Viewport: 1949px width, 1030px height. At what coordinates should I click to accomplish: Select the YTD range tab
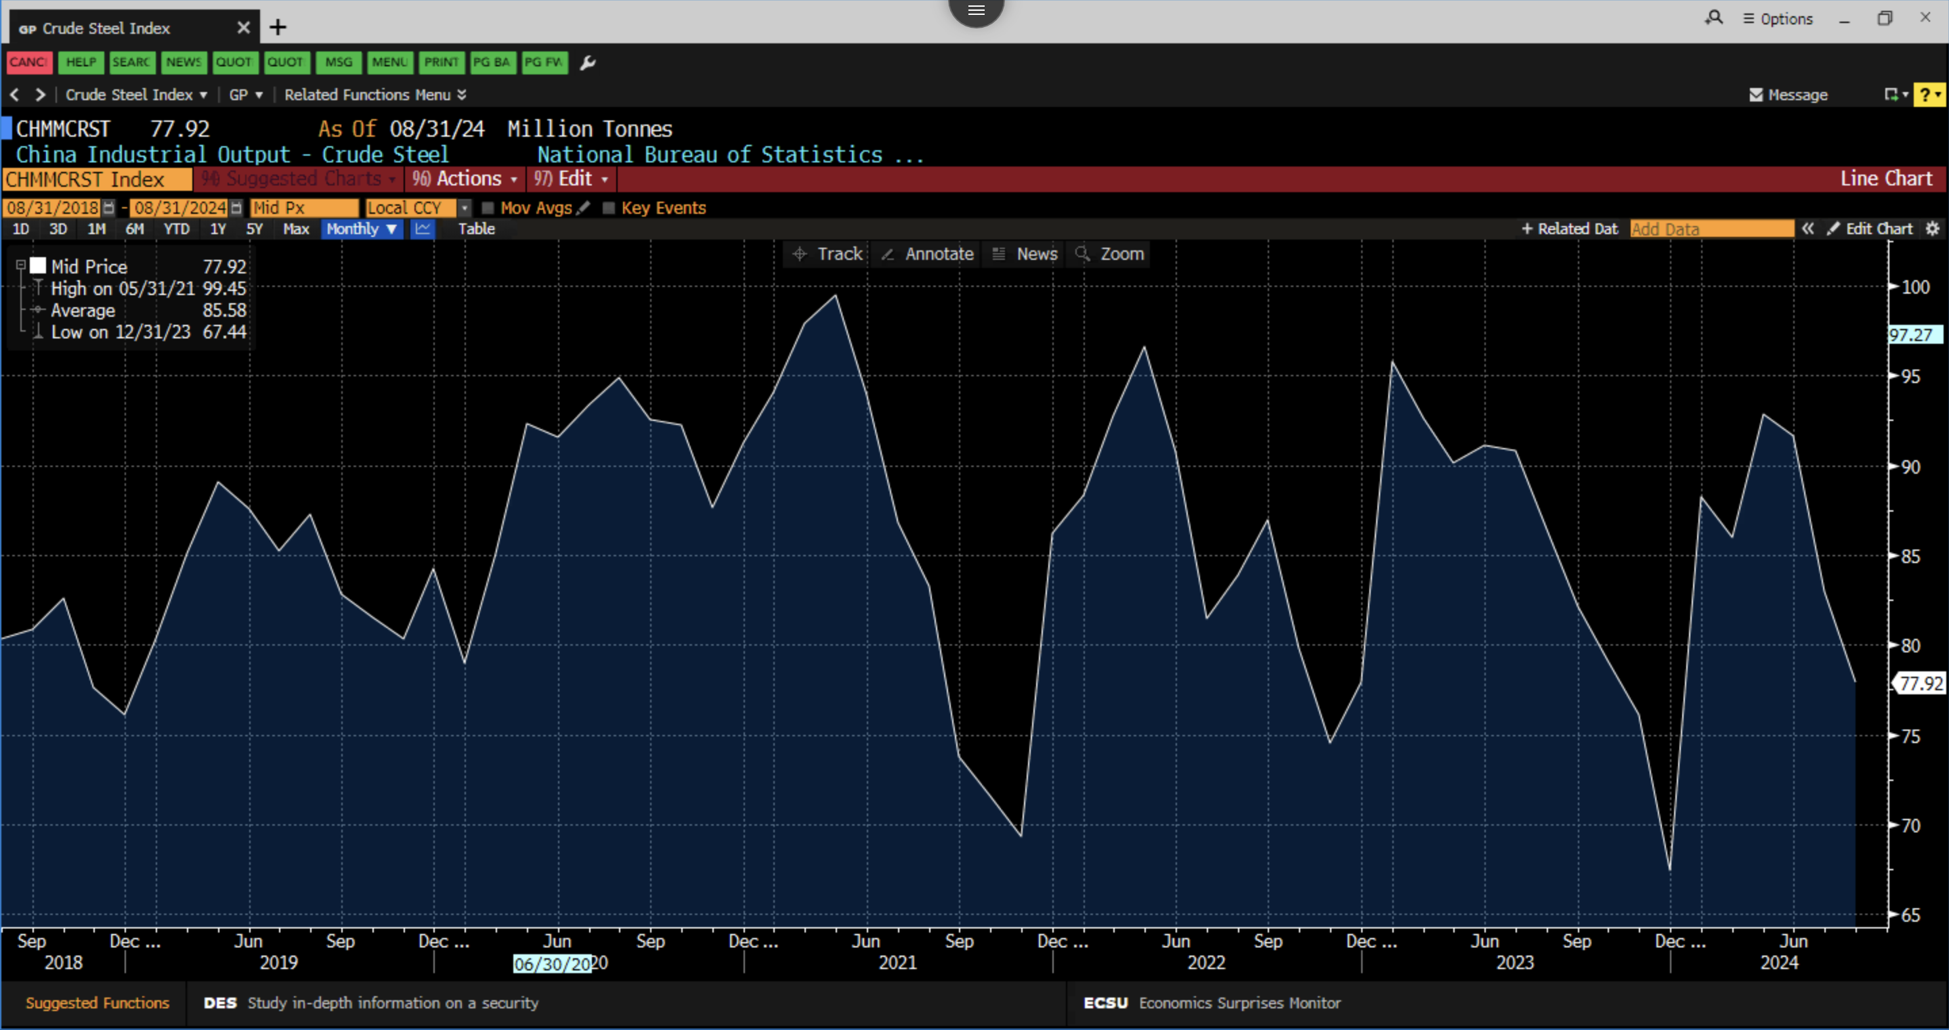[x=176, y=229]
